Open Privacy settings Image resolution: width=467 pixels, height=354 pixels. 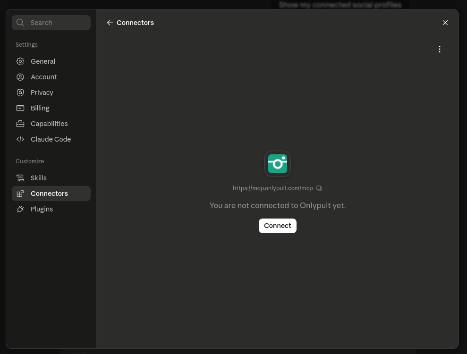[x=51, y=93]
